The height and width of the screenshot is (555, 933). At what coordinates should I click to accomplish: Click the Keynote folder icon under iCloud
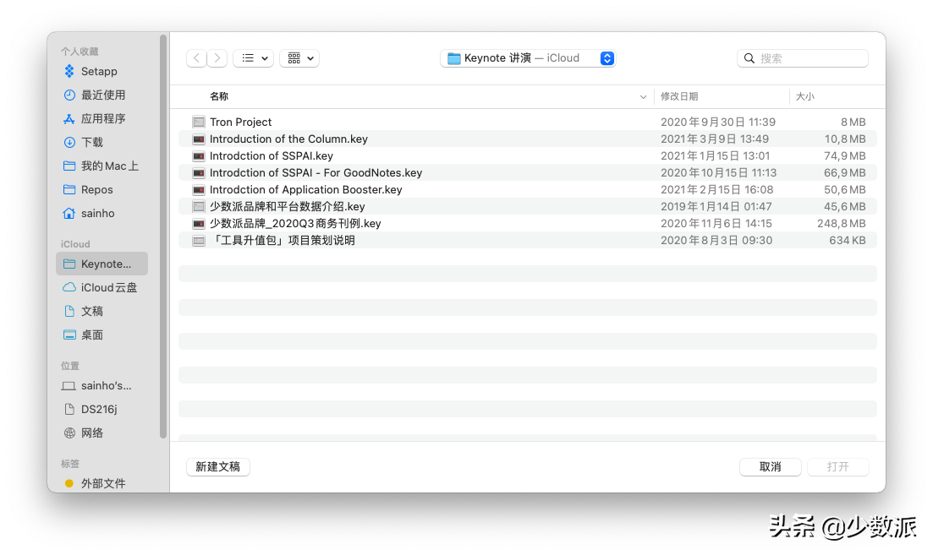69,264
